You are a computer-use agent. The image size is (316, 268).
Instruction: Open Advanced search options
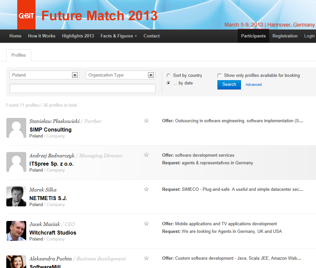click(x=254, y=85)
